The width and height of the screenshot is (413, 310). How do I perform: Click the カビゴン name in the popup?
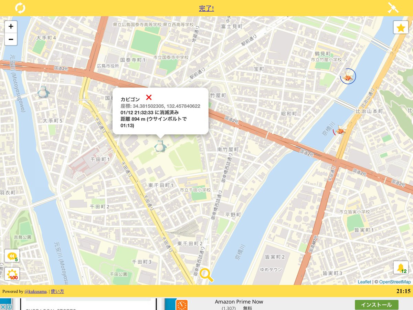pos(130,99)
